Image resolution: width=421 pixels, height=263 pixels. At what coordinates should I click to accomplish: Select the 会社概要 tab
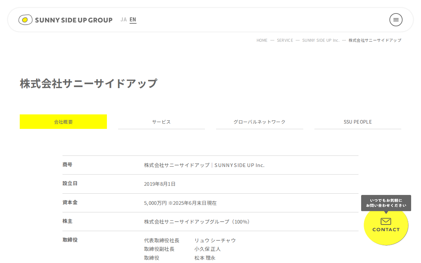(63, 122)
